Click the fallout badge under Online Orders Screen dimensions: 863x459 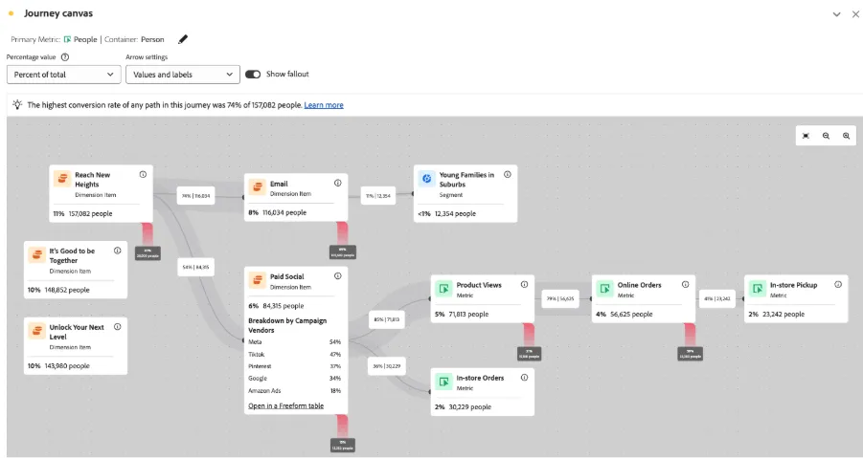pos(690,354)
